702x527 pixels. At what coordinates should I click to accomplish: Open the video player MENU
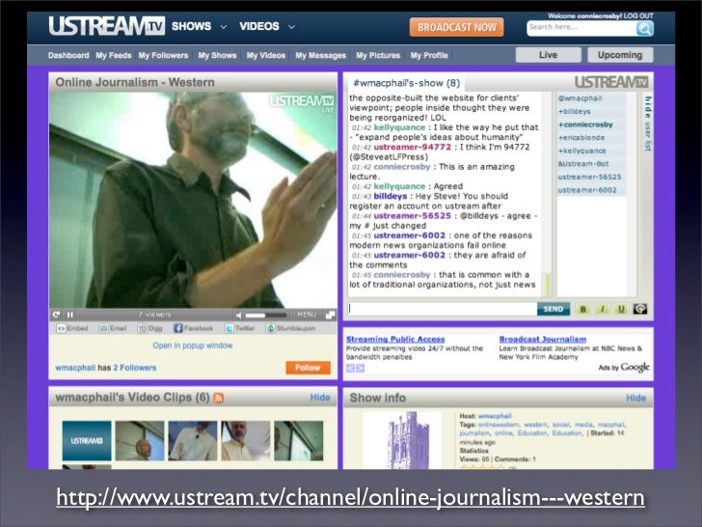pyautogui.click(x=307, y=315)
